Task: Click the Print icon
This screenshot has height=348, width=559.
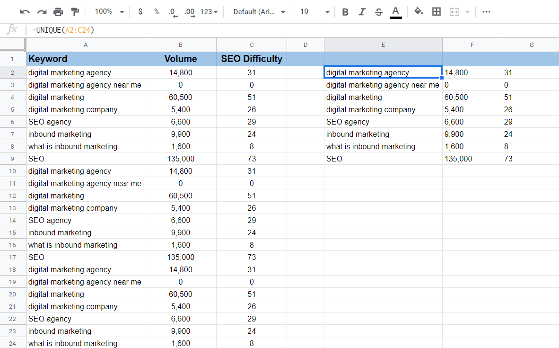Action: tap(58, 12)
